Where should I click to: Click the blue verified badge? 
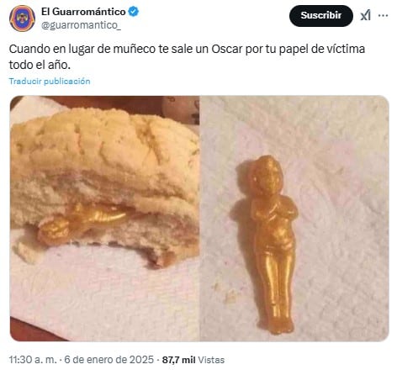(133, 12)
